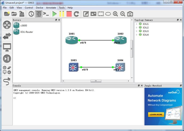The image size is (184, 131).
Task: Open the View menu
Action: 19,8
